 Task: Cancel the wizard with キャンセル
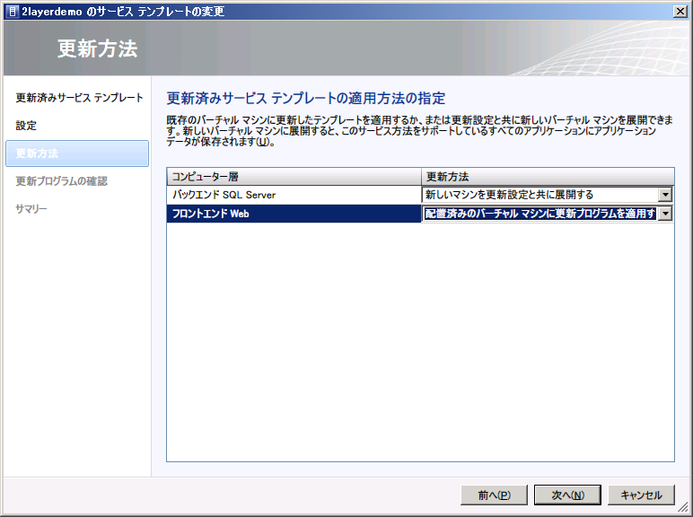(x=641, y=495)
